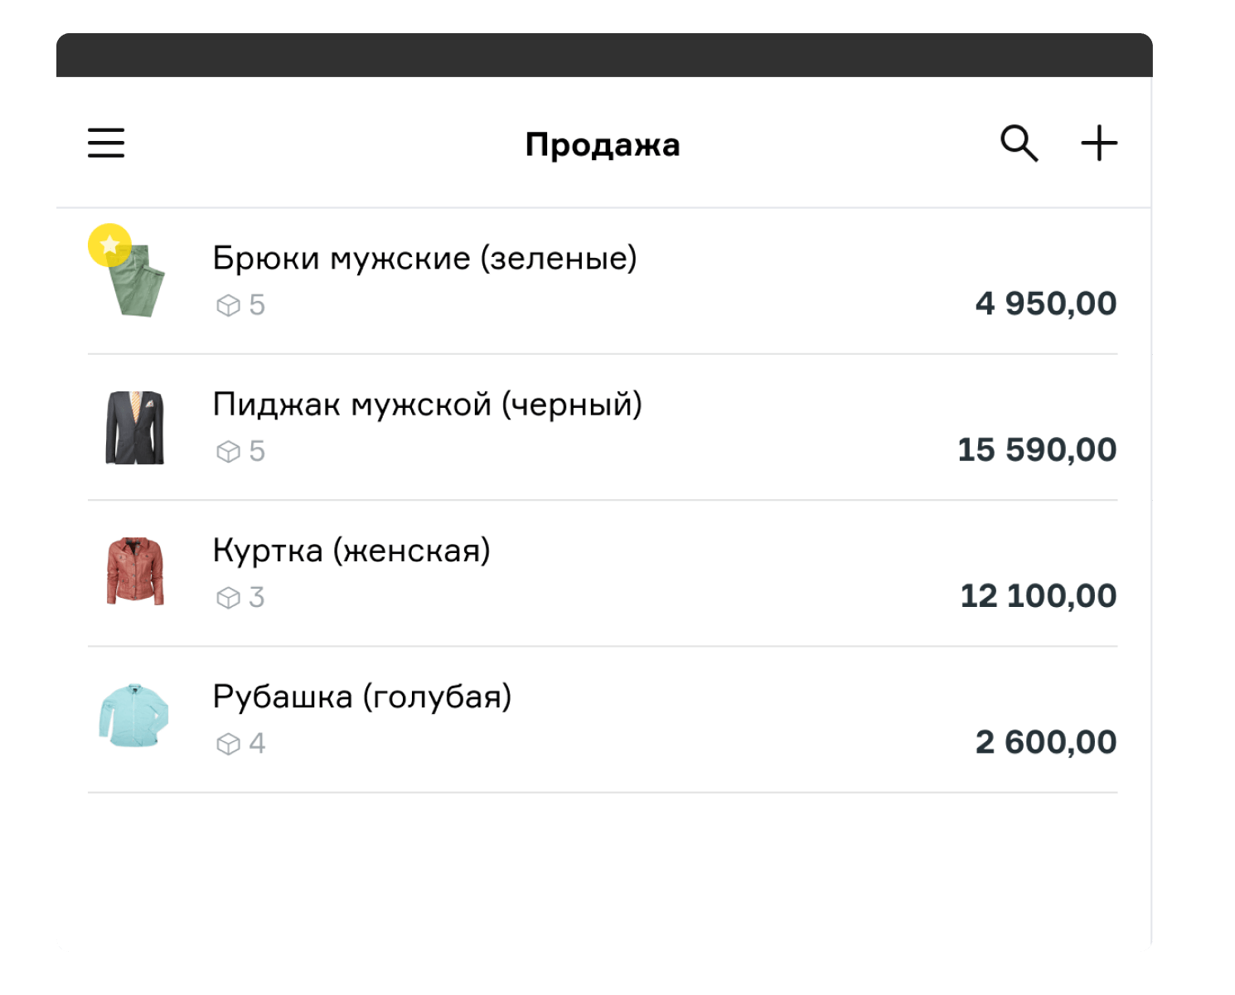Open the red leather jacket thumbnail
1235x995 pixels.
135,572
